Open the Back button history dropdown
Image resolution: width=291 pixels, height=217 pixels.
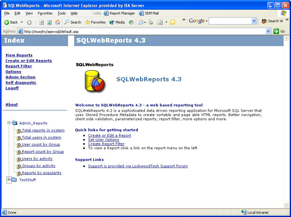(22, 22)
